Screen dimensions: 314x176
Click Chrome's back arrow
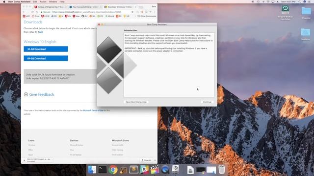[24, 12]
